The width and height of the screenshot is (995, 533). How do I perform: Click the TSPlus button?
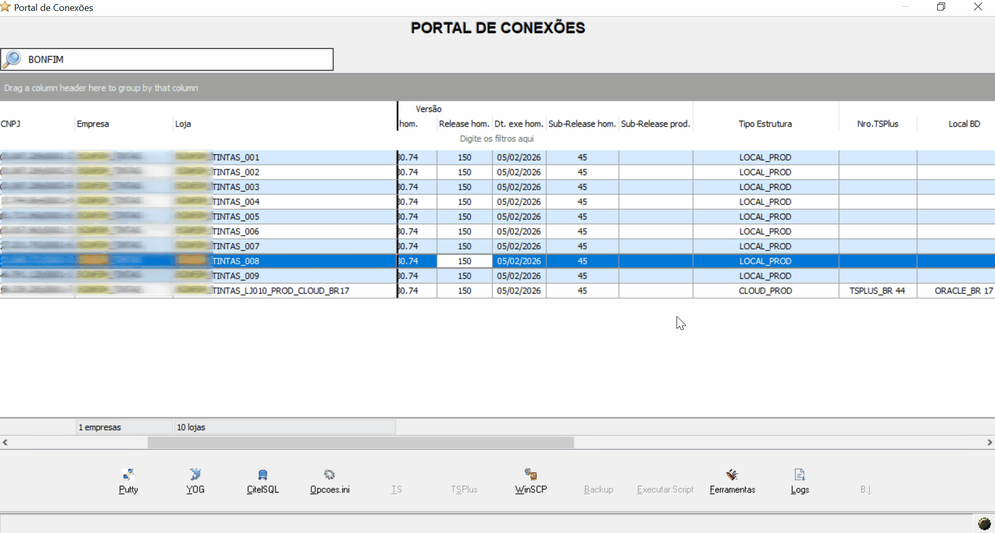(464, 489)
